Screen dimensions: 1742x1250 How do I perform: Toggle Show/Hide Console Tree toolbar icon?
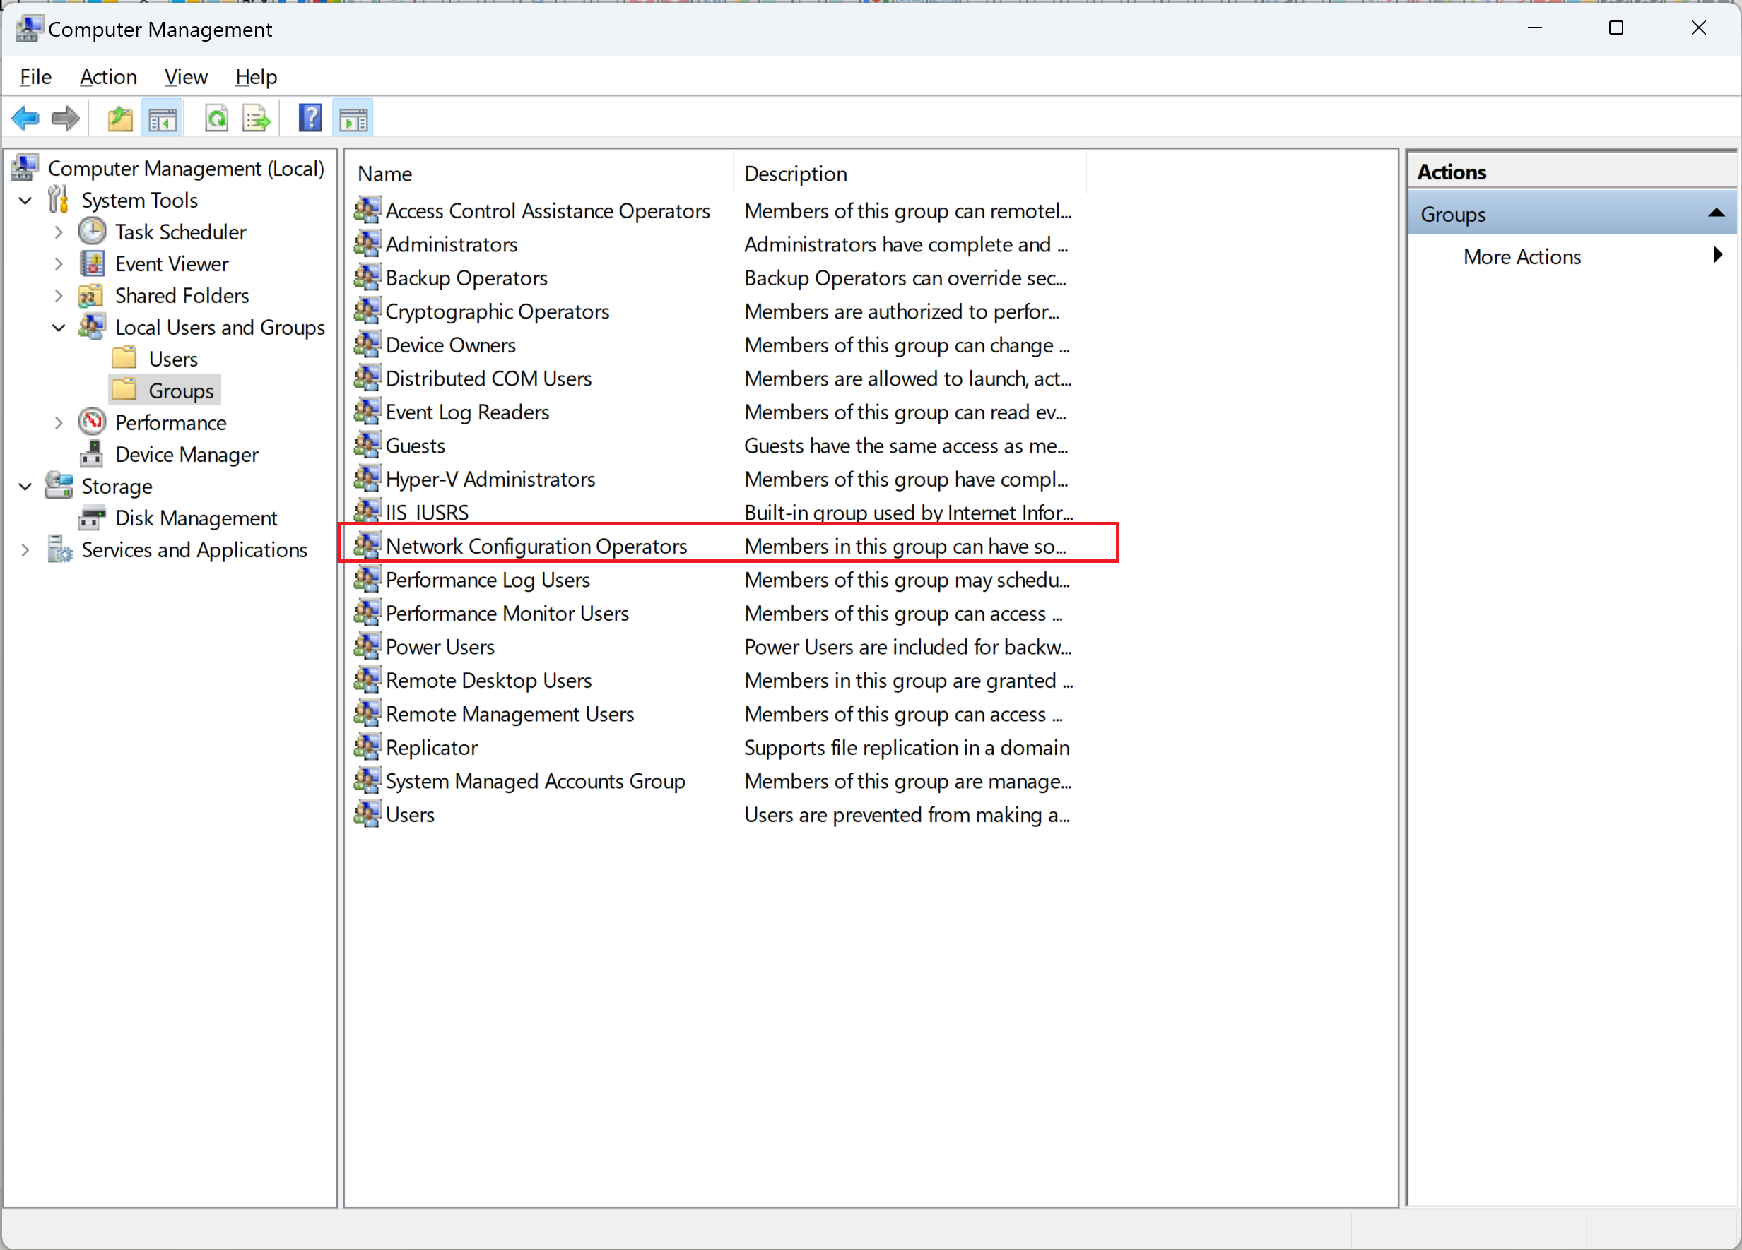(x=162, y=119)
